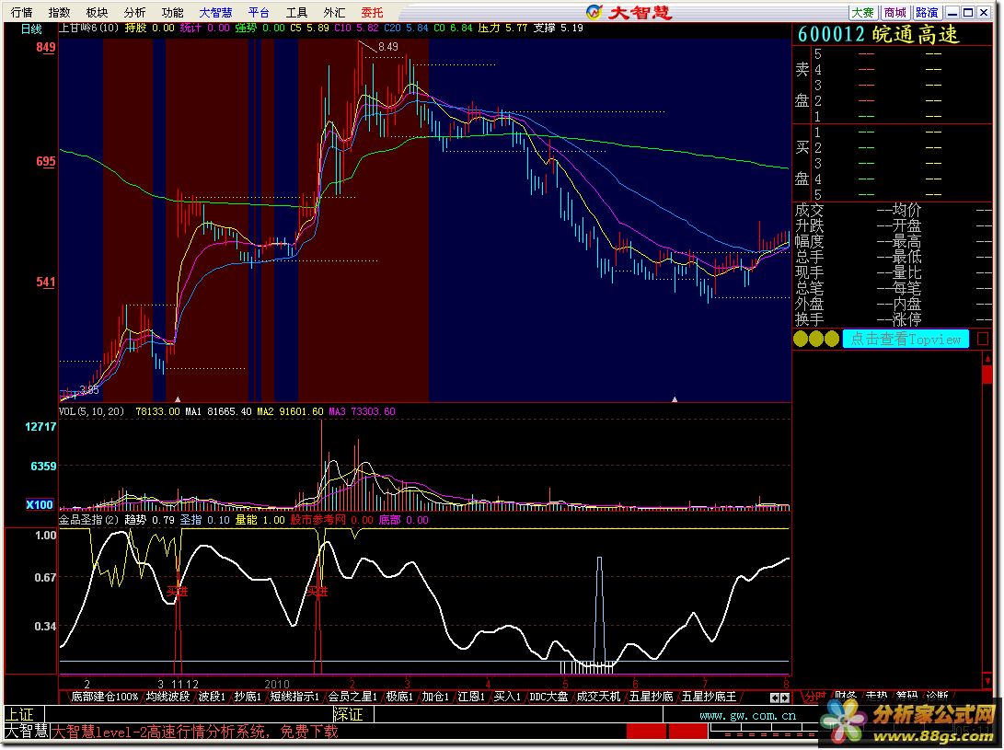
Task: Click the level-2 免费下载 ticker text
Action: tap(194, 732)
